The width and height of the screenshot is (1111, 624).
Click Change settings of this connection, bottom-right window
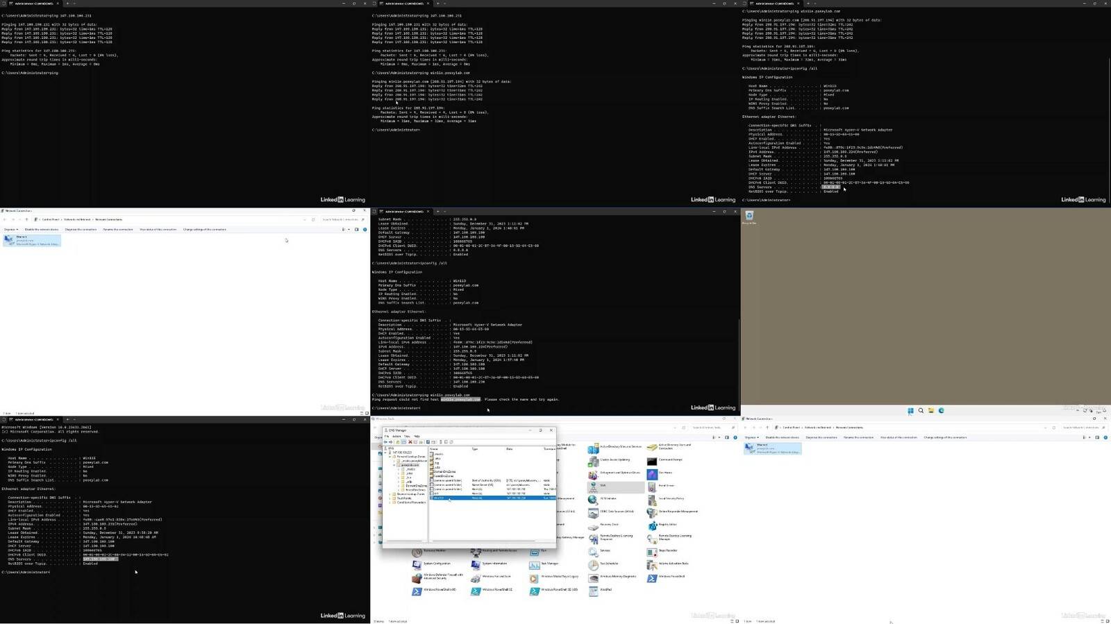pyautogui.click(x=945, y=437)
